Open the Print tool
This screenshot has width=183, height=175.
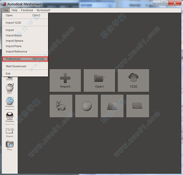[10, 146]
